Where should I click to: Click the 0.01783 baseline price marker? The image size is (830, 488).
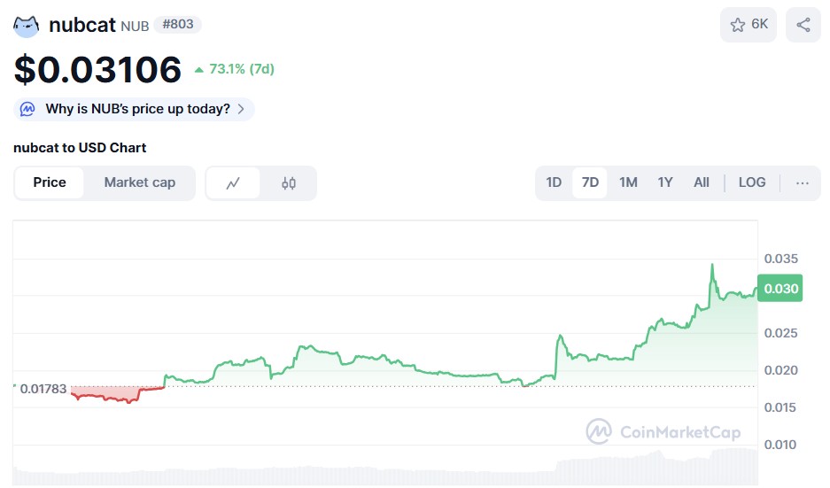click(43, 388)
